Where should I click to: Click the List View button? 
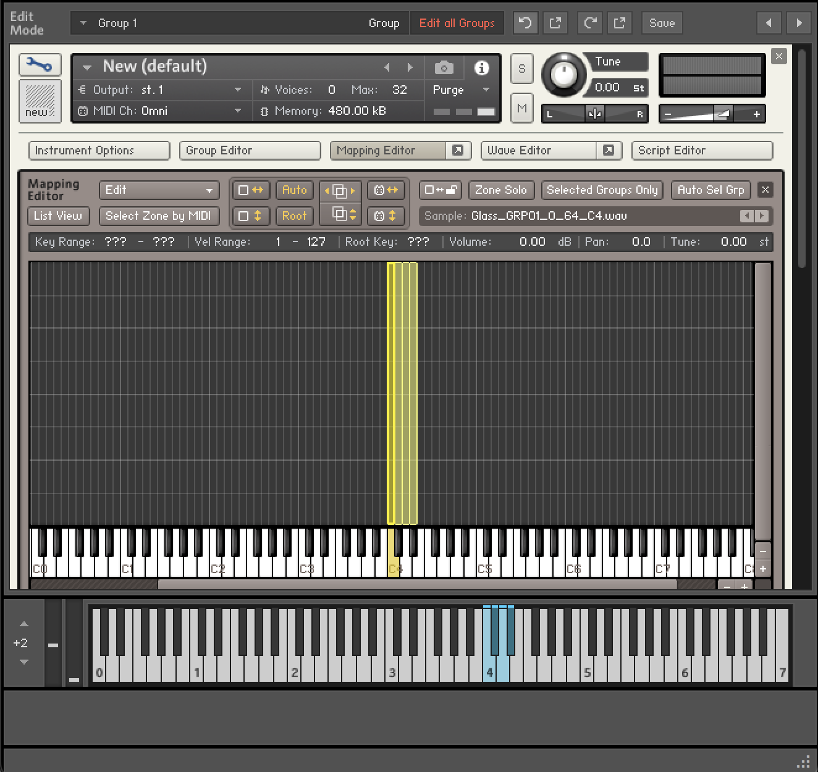click(58, 216)
